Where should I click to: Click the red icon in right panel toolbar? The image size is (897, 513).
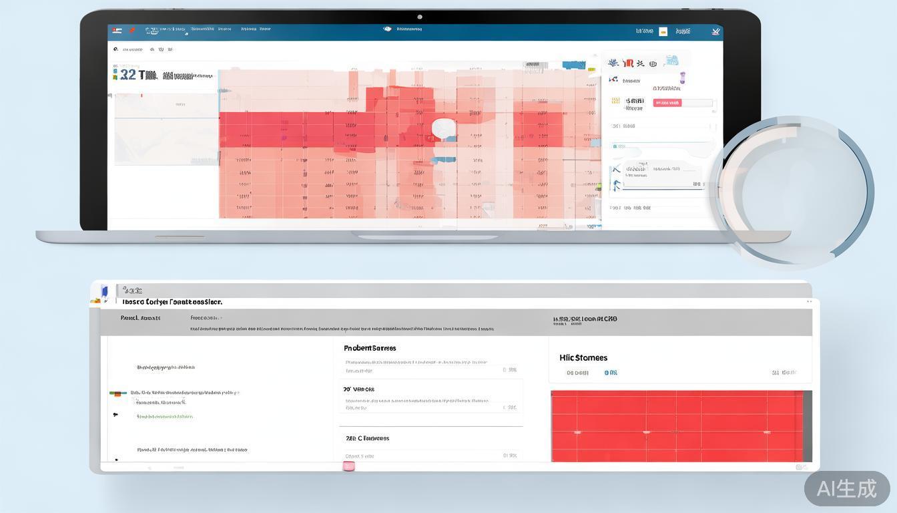pyautogui.click(x=627, y=63)
